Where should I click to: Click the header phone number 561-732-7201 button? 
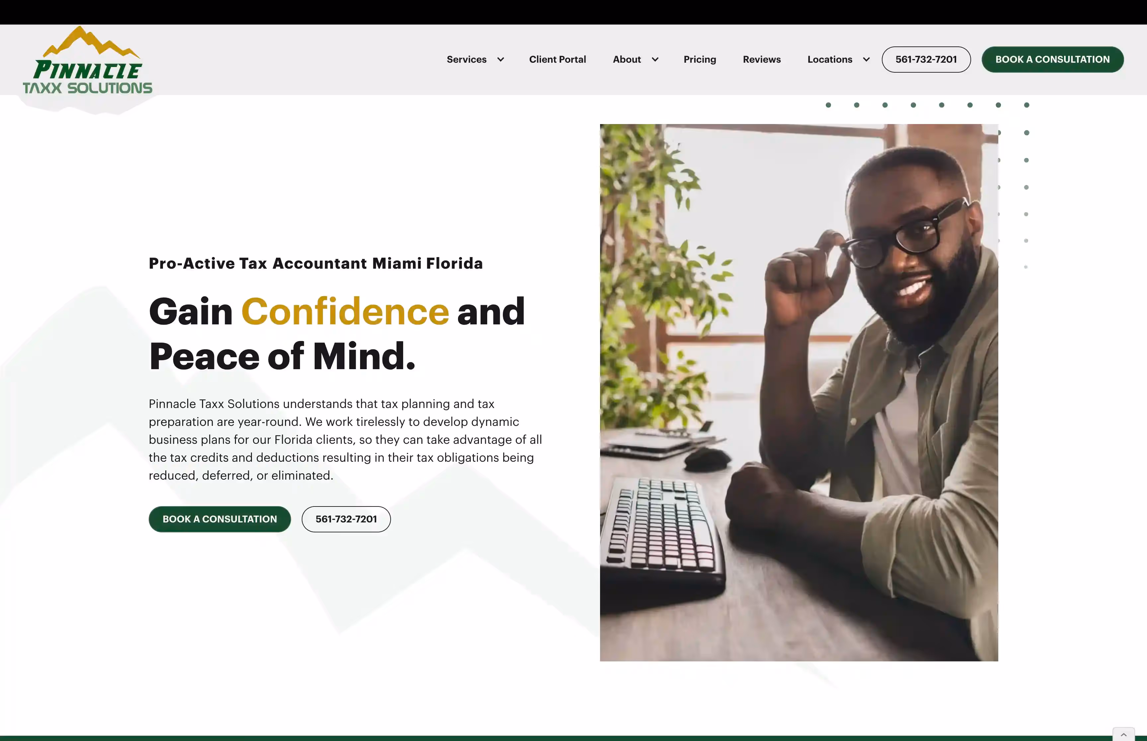(926, 60)
